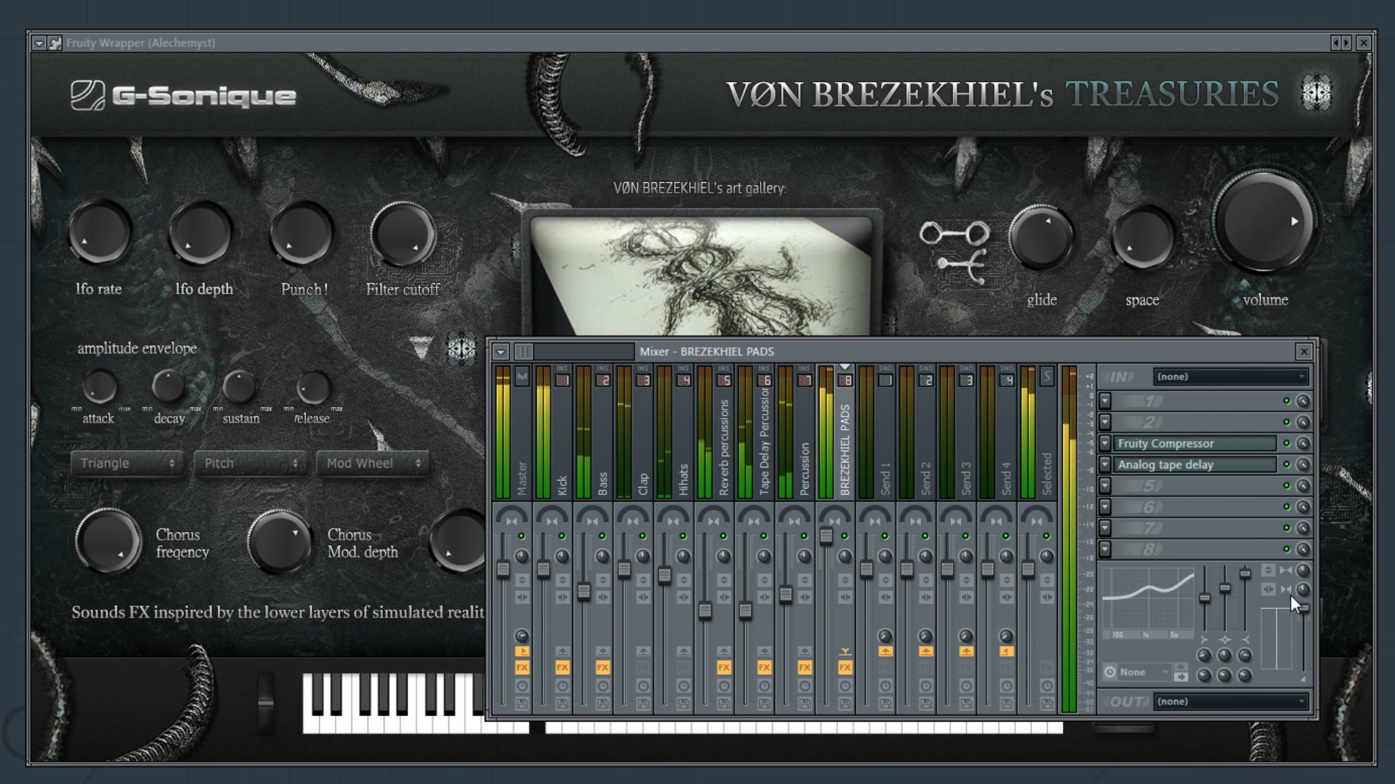Screen dimensions: 1395x784
Task: Click the art gallery sketch image
Action: coord(701,276)
